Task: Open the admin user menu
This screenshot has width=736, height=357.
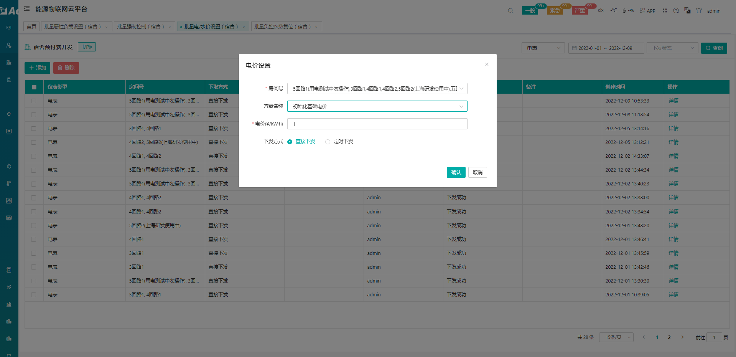Action: click(x=713, y=11)
